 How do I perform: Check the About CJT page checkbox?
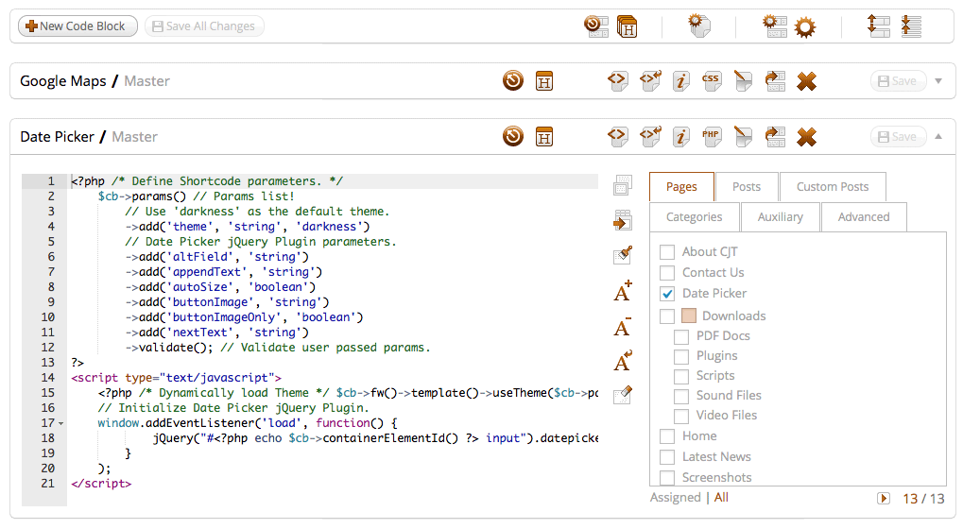pos(667,252)
